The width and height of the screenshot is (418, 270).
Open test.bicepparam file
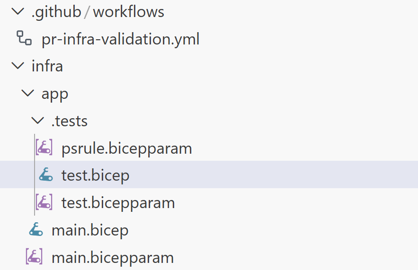pos(118,203)
